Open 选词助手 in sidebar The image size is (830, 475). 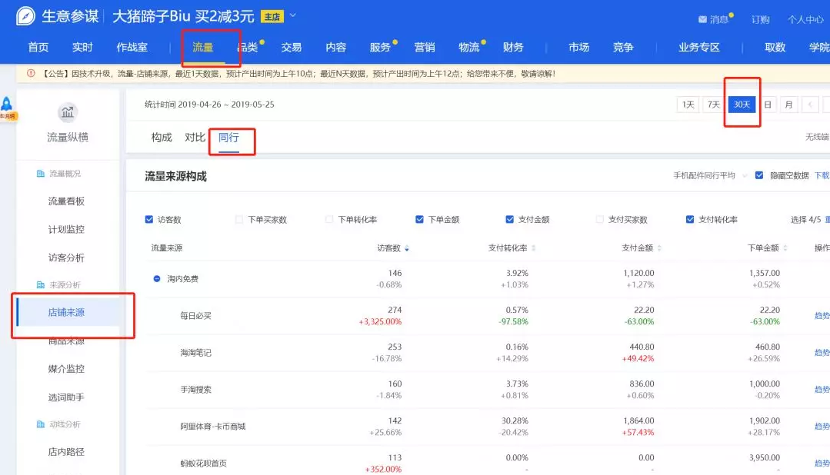(x=66, y=397)
